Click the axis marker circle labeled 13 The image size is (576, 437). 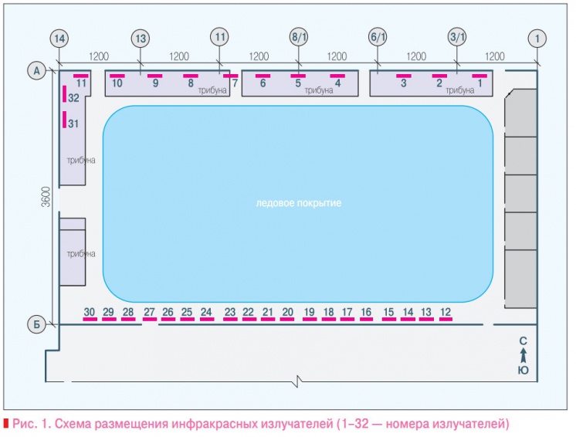point(140,38)
